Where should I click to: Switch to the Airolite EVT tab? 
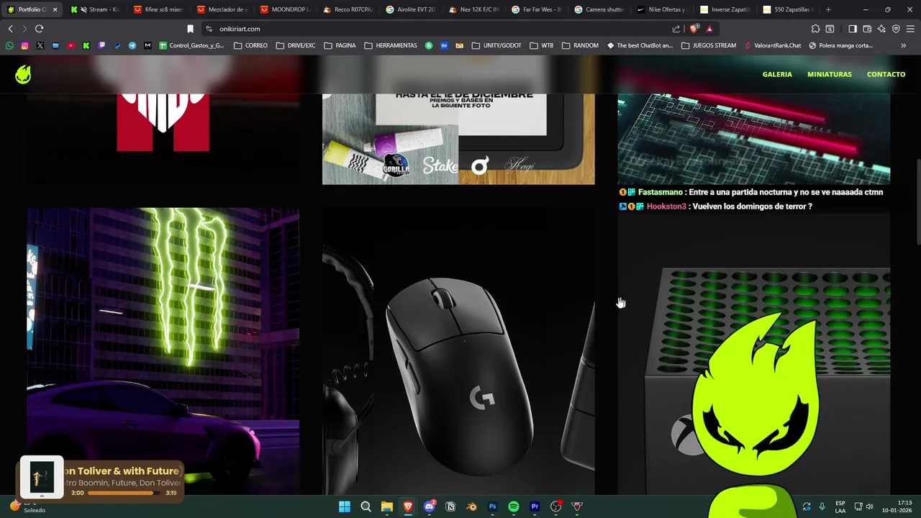point(411,9)
